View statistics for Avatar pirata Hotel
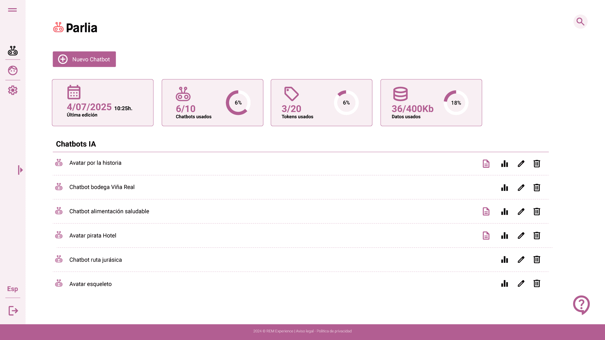 pyautogui.click(x=504, y=235)
